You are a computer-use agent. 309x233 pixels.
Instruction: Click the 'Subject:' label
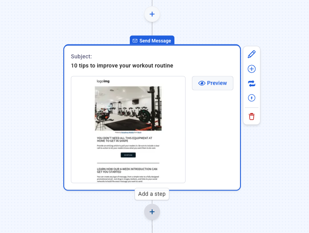coord(81,56)
